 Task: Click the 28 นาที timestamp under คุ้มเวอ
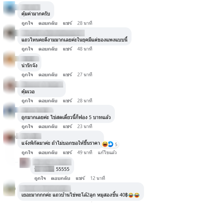(x=85, y=101)
